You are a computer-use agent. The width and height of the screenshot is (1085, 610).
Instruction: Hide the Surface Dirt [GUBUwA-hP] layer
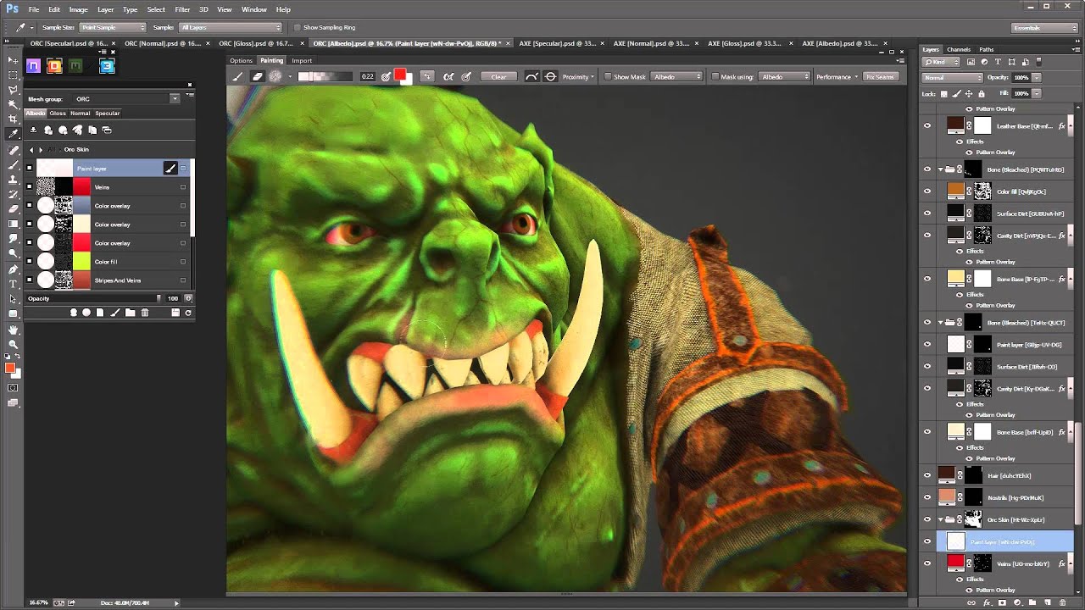pyautogui.click(x=926, y=213)
